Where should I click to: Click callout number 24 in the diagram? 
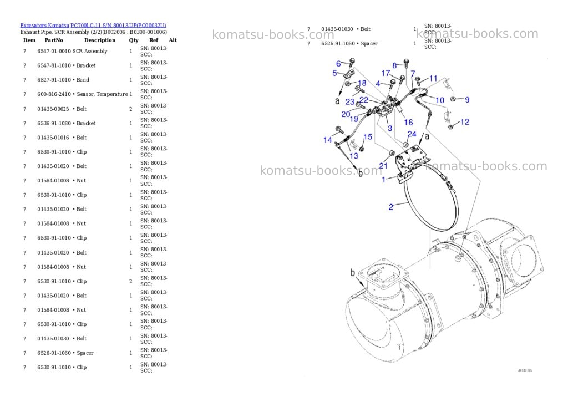coord(412,134)
